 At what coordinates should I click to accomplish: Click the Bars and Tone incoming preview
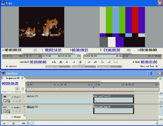point(122,27)
